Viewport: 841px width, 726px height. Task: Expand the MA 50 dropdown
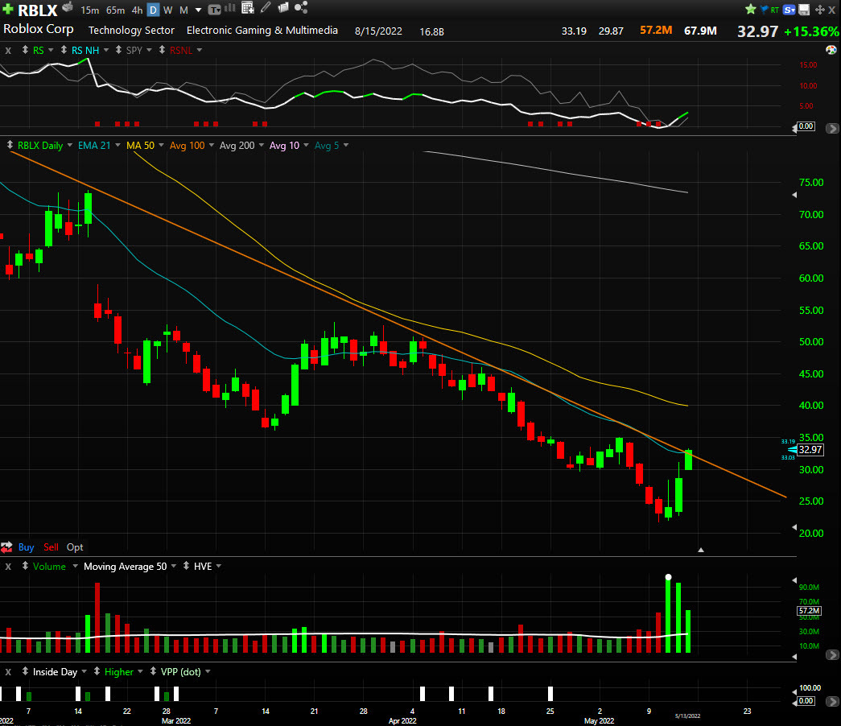(161, 145)
